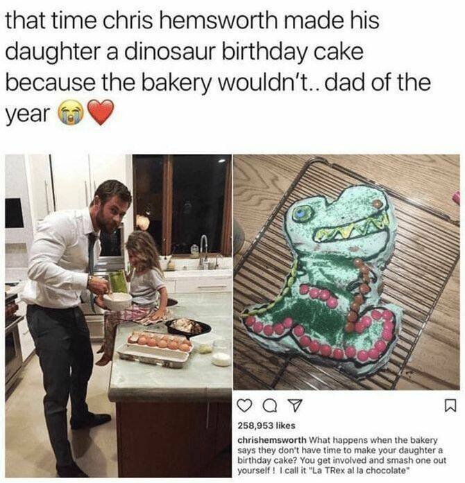Tap the heart like icon

[245, 406]
